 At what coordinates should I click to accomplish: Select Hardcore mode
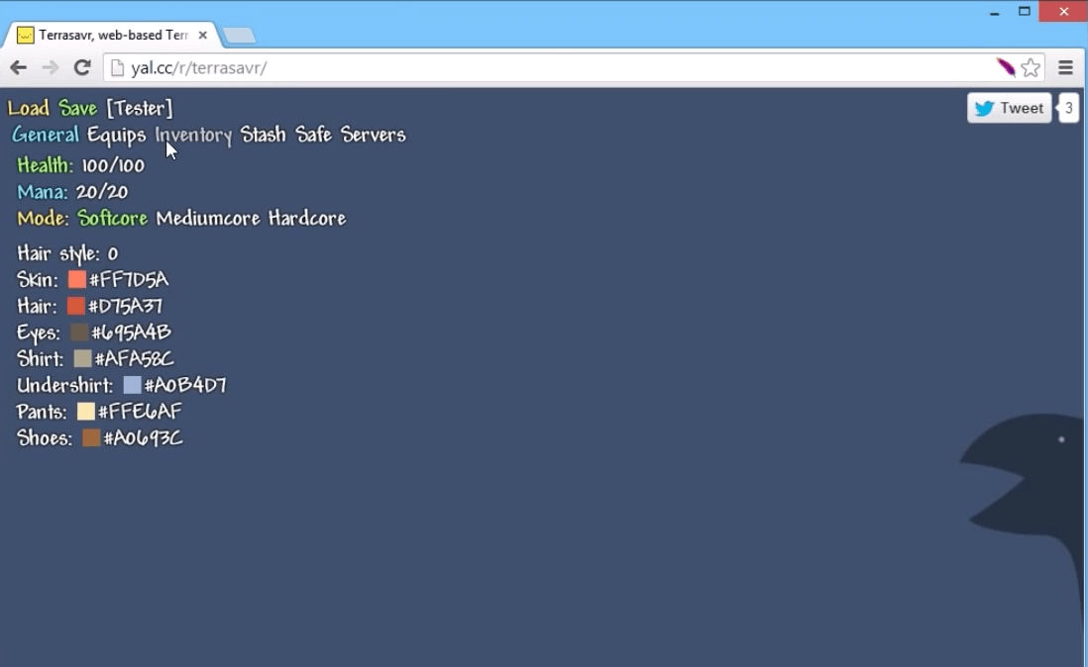click(307, 218)
